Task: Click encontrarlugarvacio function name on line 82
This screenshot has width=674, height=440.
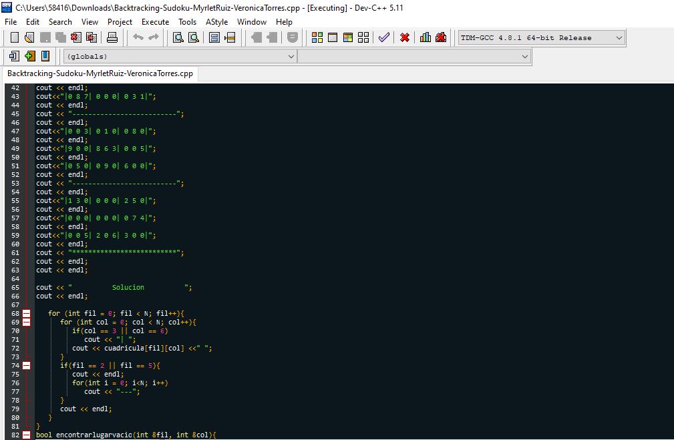Action: pyautogui.click(x=94, y=435)
